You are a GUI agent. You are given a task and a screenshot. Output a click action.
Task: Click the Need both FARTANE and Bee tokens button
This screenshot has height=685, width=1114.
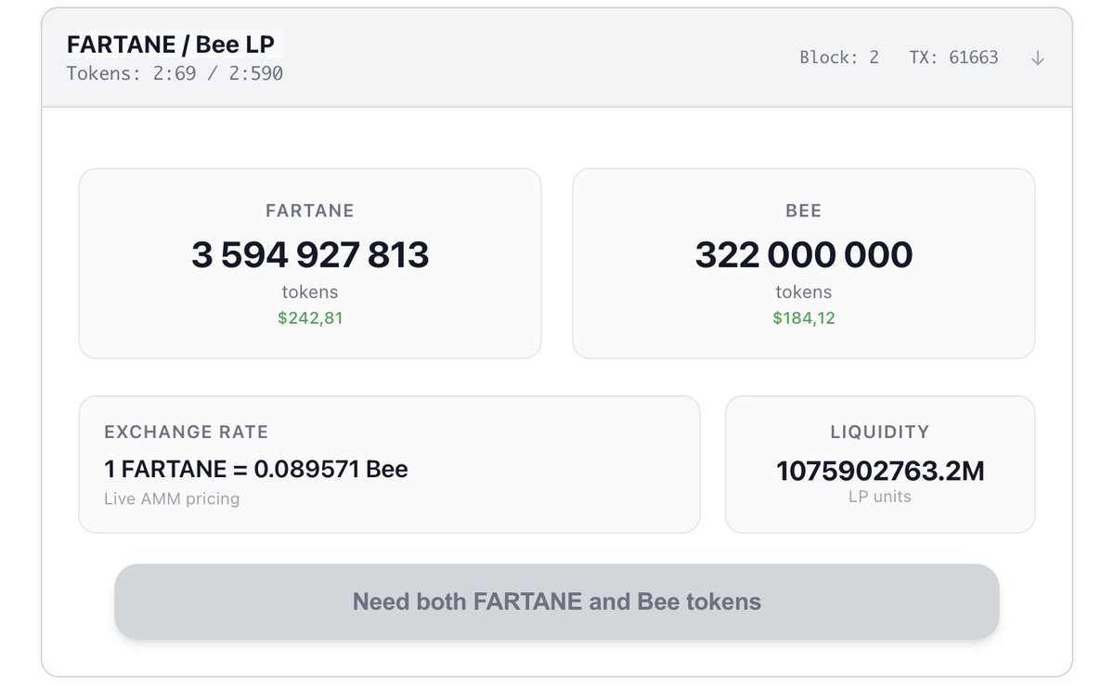[x=557, y=601]
